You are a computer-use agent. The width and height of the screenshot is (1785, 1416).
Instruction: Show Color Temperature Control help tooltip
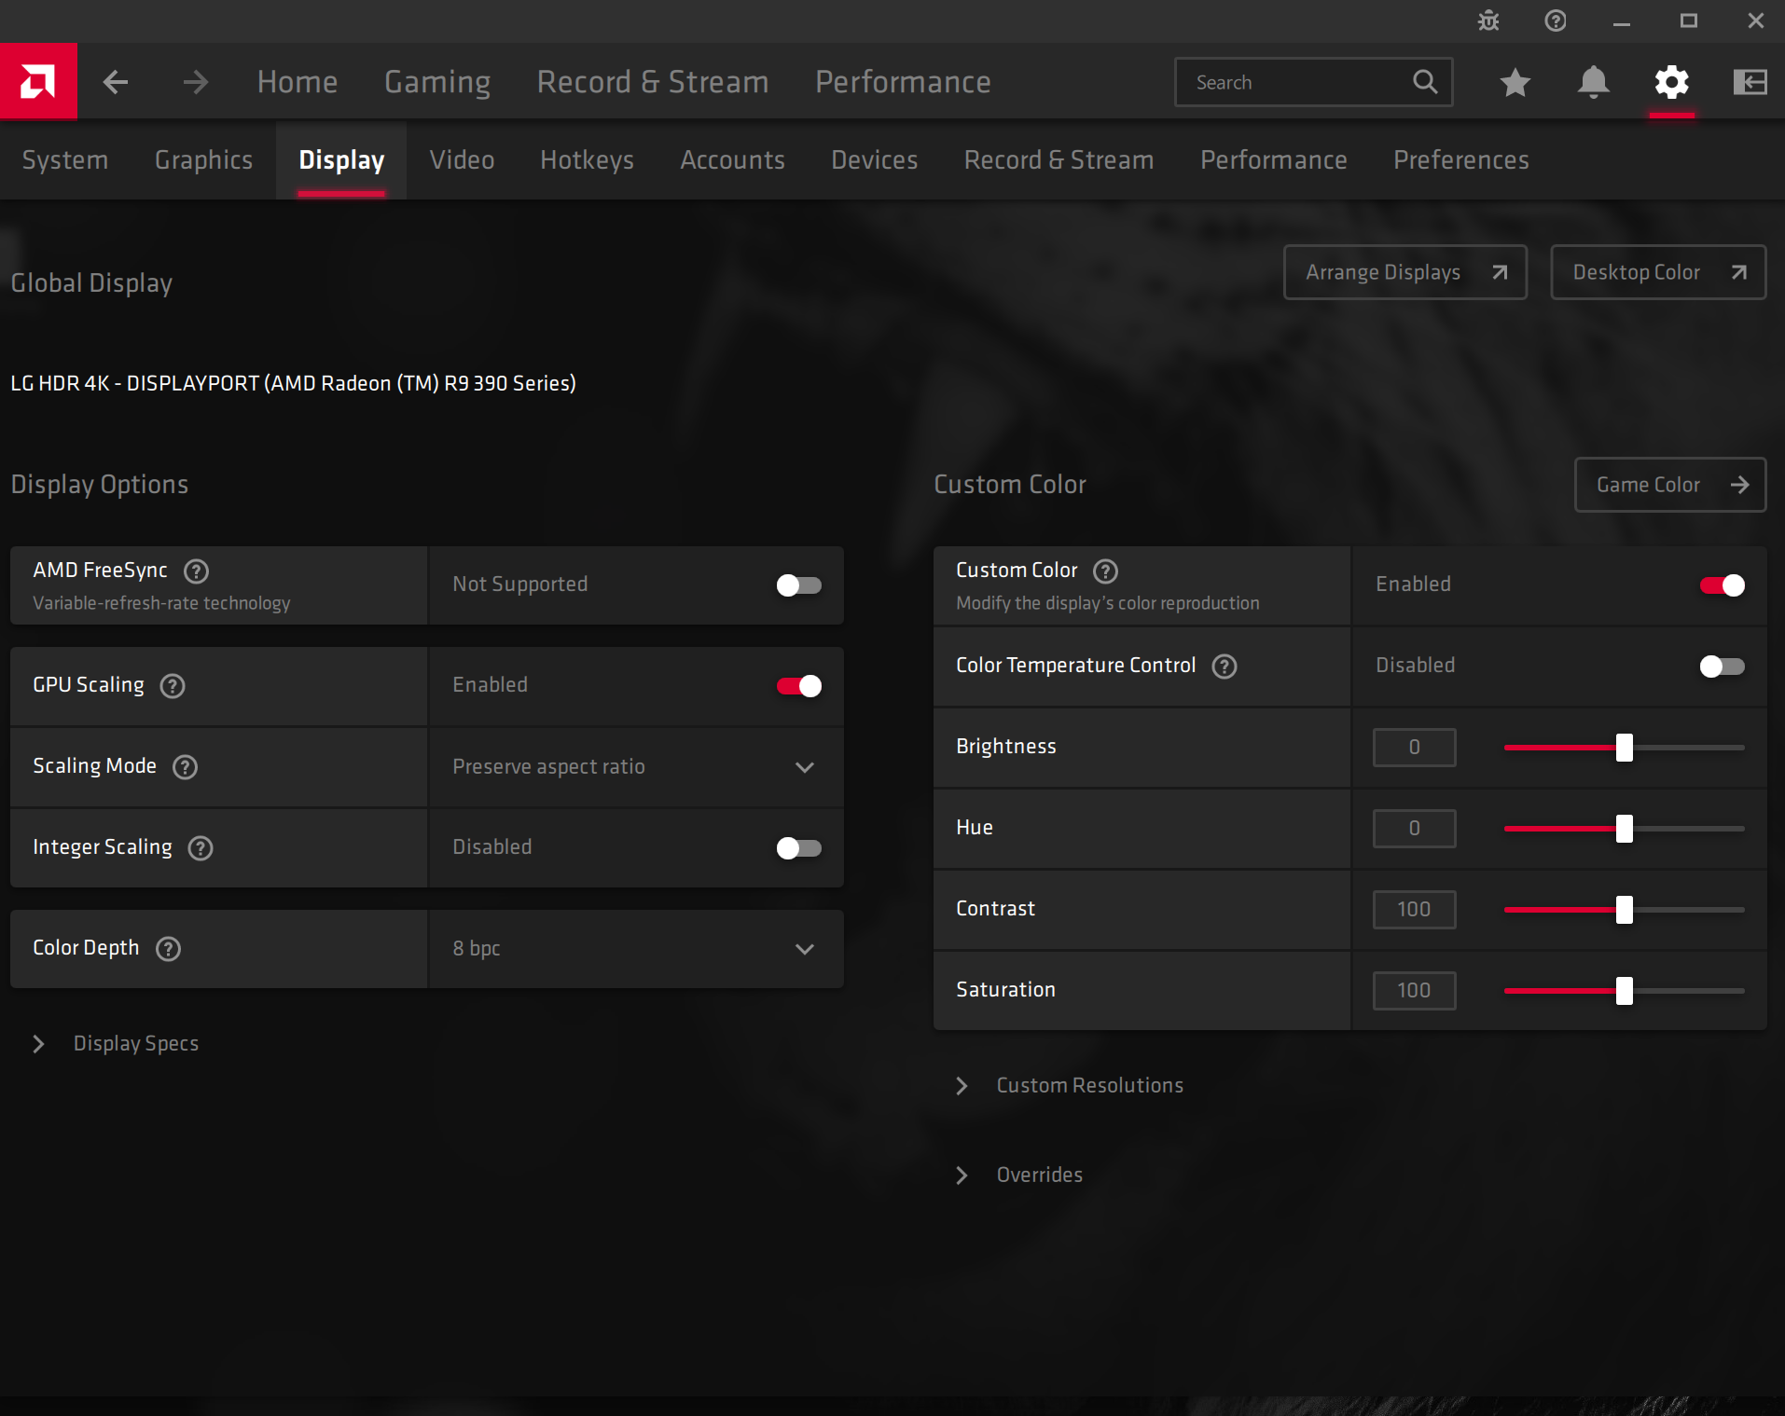(1225, 667)
